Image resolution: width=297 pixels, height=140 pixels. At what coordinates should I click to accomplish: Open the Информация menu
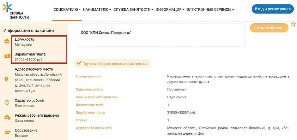[170, 10]
